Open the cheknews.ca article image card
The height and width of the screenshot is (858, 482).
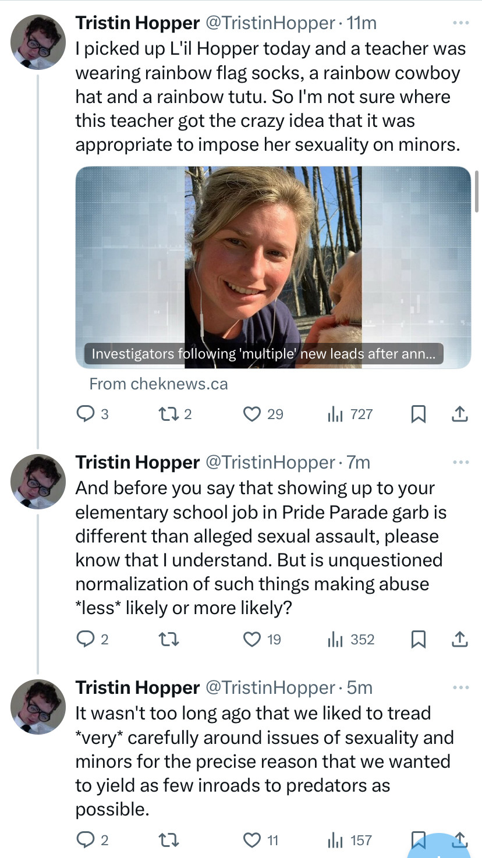pyautogui.click(x=273, y=267)
